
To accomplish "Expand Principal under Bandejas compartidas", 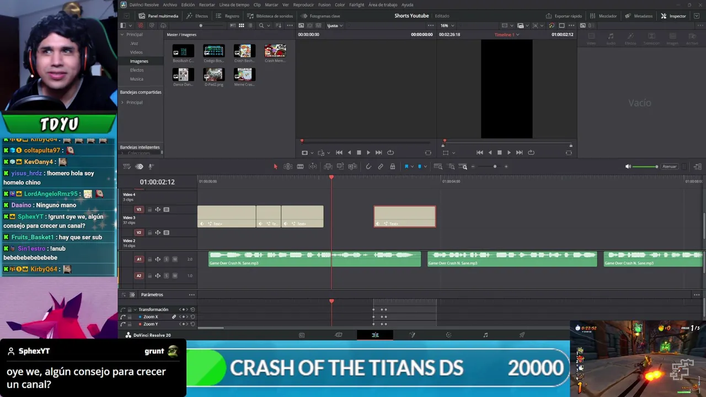I will coord(122,103).
